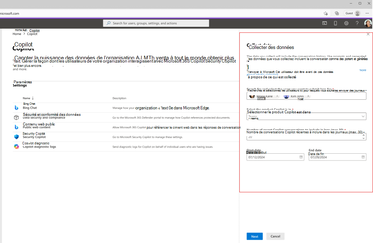
Task: Click the end date field 07/29/2024
Action: [x=337, y=157]
